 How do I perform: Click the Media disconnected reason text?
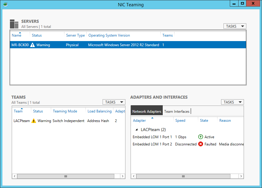point(231,144)
